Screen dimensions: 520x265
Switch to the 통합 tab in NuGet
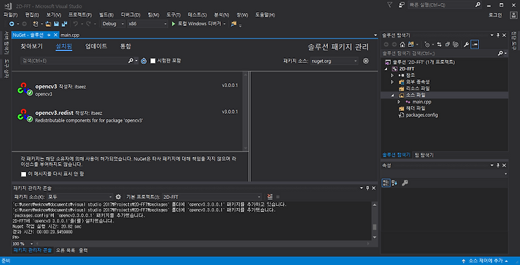pyautogui.click(x=126, y=46)
